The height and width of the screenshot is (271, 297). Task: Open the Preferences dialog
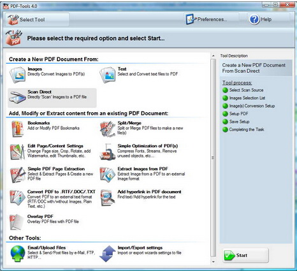tap(206, 19)
